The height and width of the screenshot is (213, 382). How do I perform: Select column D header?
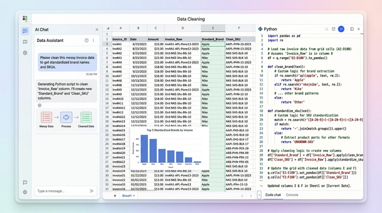[183, 28]
